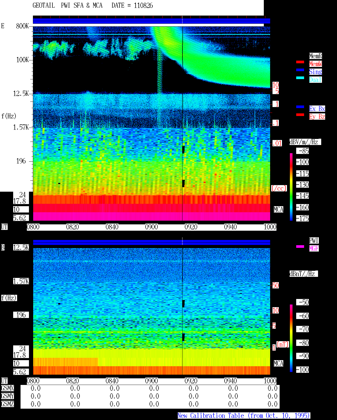Click the -70 color scale value
Viewport: 337px width, 420px height.
[x=303, y=329]
